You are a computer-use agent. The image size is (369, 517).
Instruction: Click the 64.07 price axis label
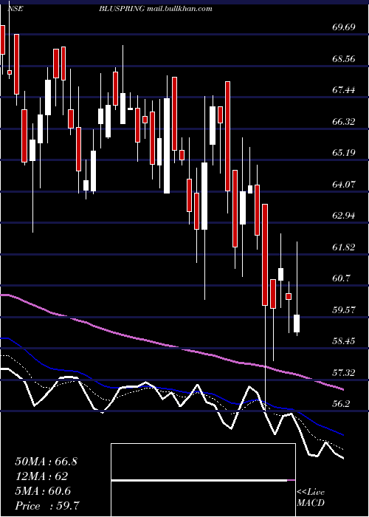click(x=343, y=185)
